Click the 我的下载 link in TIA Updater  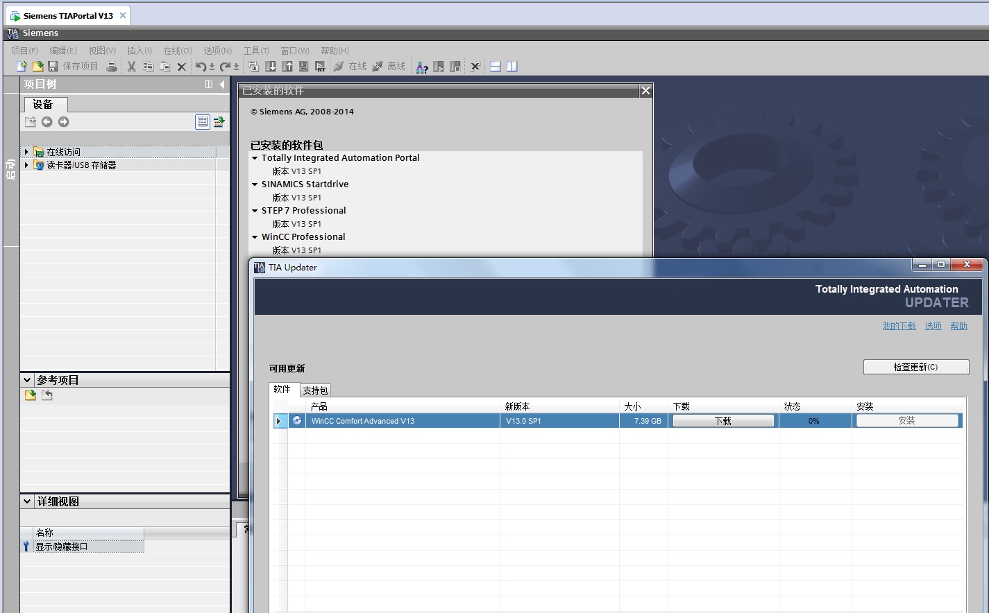pyautogui.click(x=899, y=326)
